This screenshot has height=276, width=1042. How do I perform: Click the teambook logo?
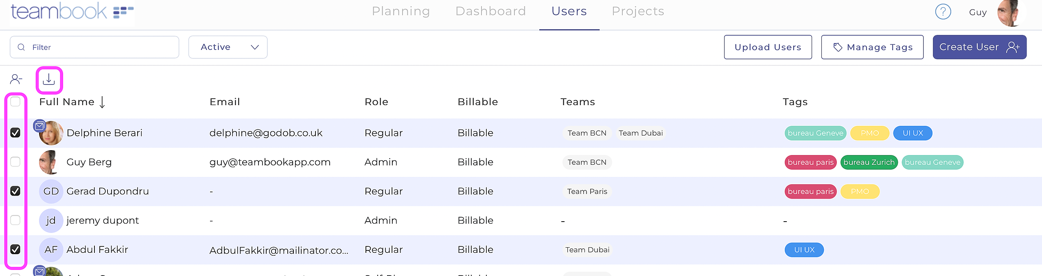tap(72, 11)
